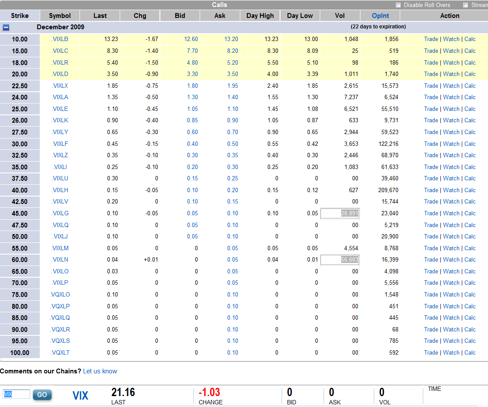The height and width of the screenshot is (407, 488).
Task: Click Watch for the 10.00 strike
Action: coord(451,39)
